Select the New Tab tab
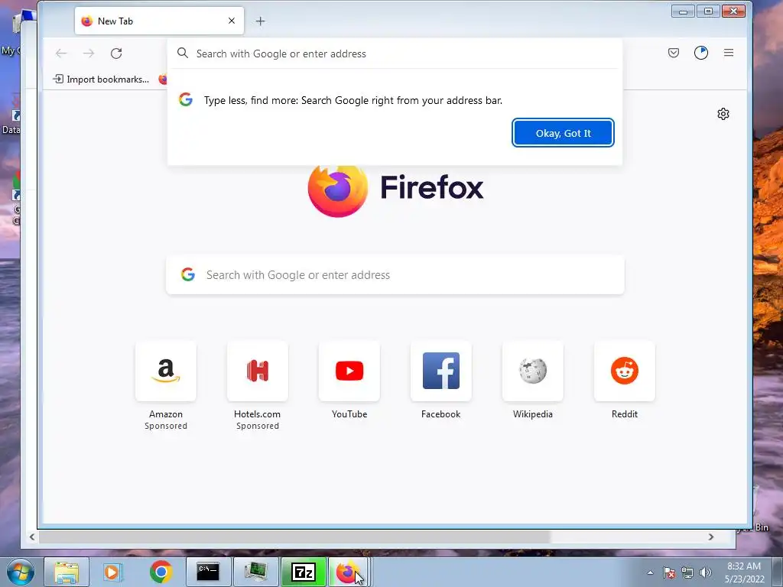 pos(159,21)
